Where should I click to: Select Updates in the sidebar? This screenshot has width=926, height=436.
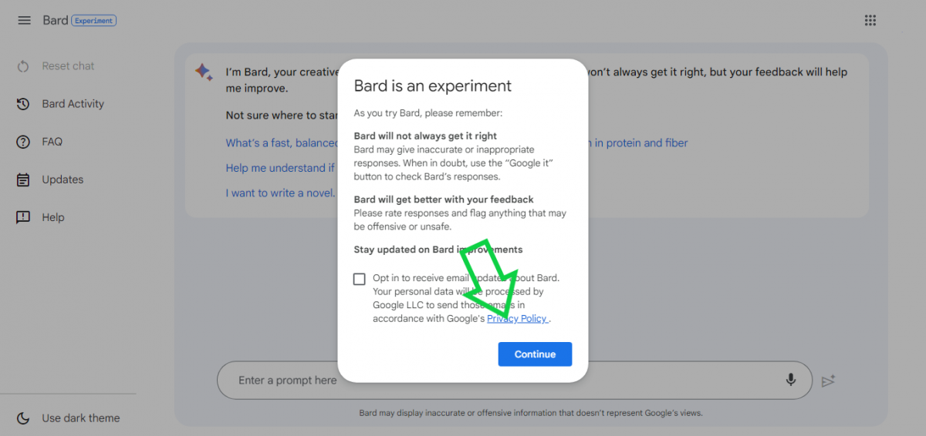63,179
